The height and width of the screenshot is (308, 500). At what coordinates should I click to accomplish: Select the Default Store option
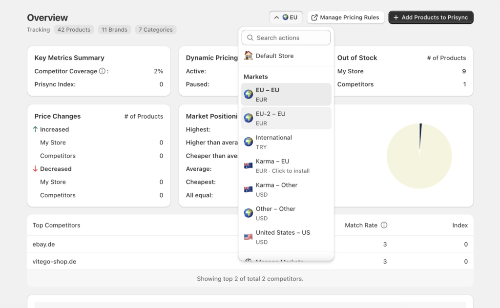point(286,56)
